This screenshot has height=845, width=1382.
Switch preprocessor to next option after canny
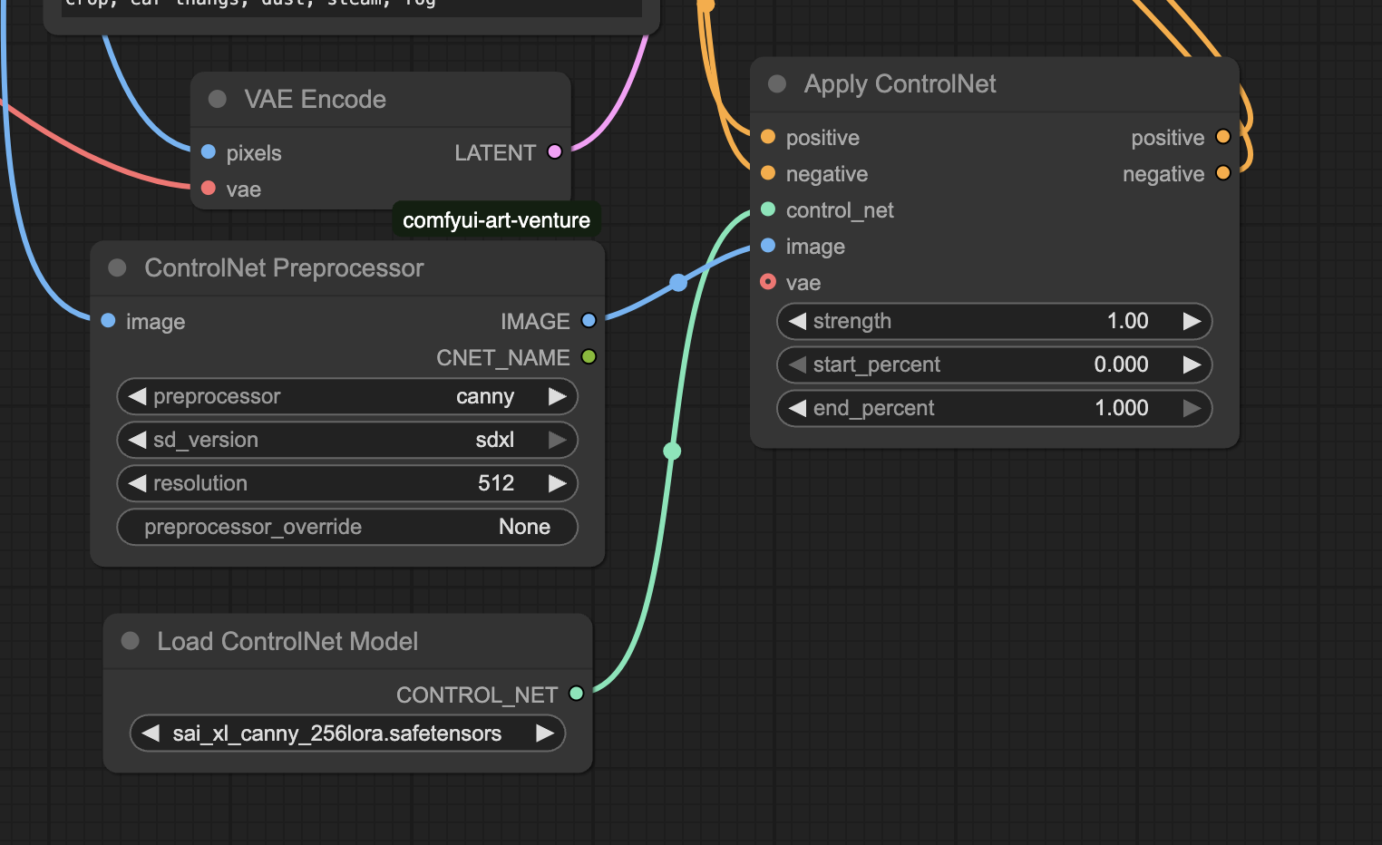pyautogui.click(x=558, y=396)
